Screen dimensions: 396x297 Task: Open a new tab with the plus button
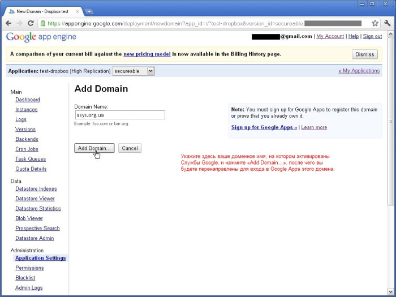pos(89,11)
